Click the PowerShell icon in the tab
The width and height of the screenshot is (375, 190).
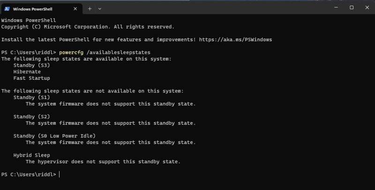point(7,9)
